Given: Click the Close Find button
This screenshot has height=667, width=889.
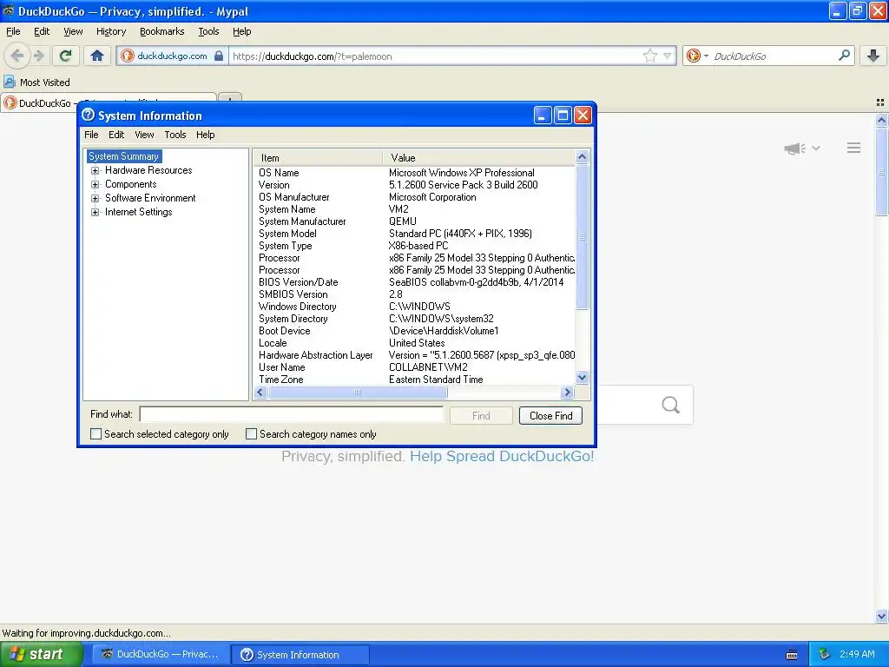Looking at the screenshot, I should click(550, 416).
